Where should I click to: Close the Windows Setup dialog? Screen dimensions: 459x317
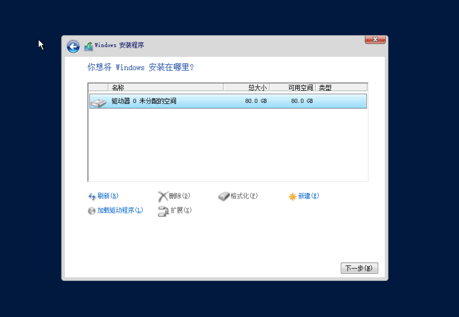(x=375, y=39)
